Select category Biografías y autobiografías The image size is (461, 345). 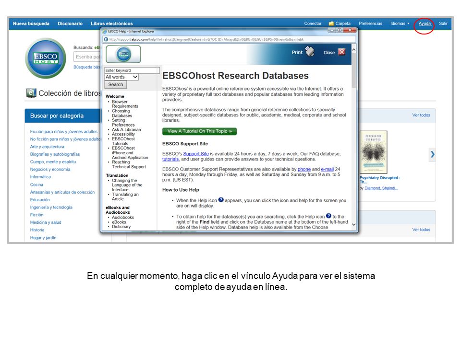click(x=55, y=154)
